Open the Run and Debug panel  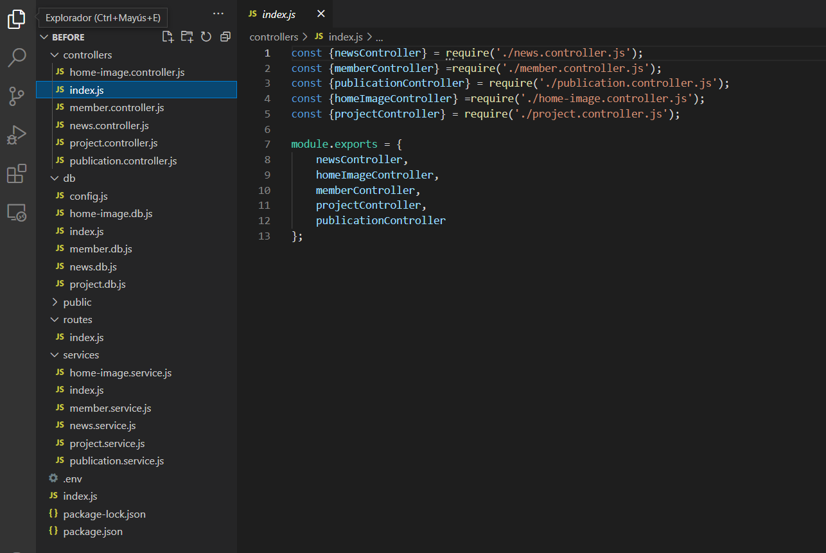click(16, 135)
